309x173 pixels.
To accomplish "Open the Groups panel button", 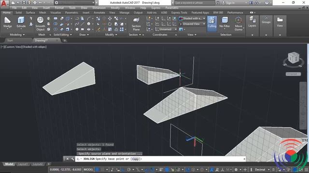I will (x=266, y=20).
